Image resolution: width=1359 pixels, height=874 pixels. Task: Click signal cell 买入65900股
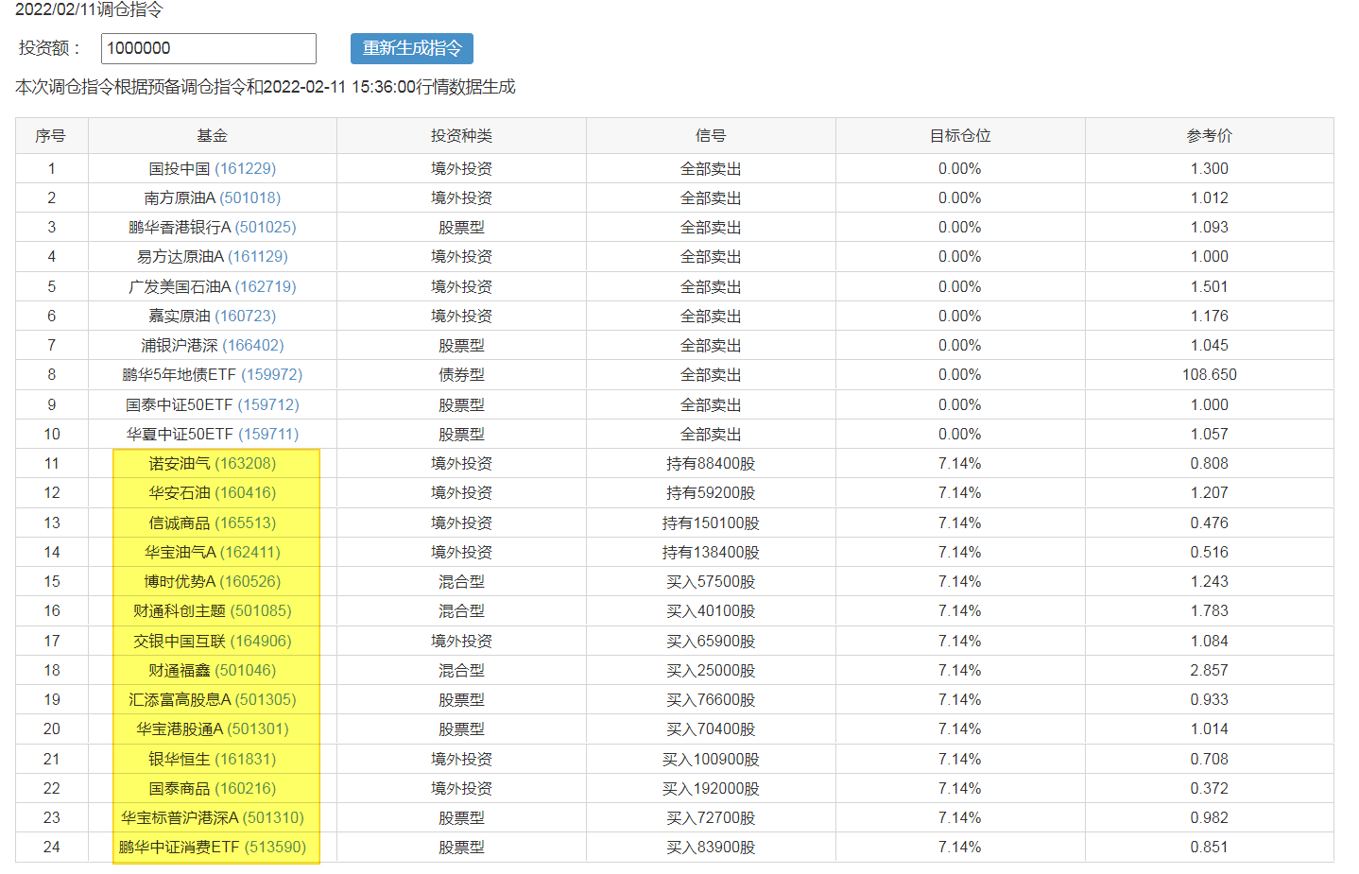[711, 641]
